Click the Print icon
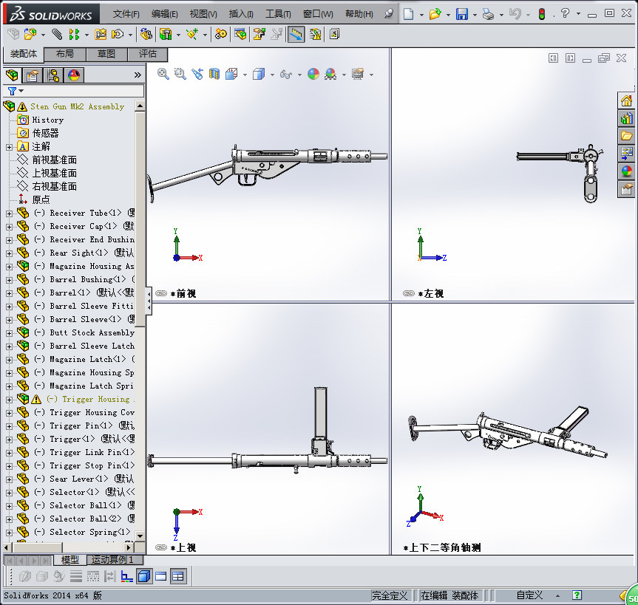 click(488, 14)
